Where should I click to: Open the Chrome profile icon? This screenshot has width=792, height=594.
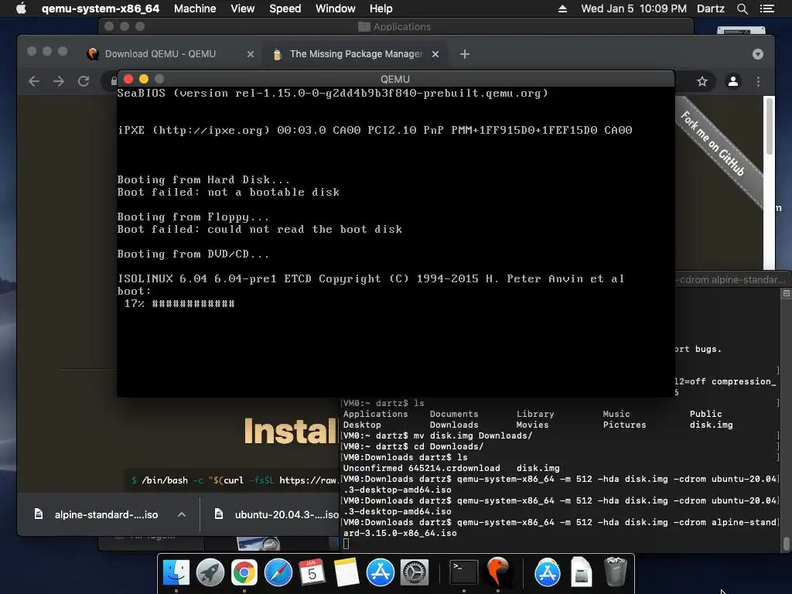pos(733,81)
